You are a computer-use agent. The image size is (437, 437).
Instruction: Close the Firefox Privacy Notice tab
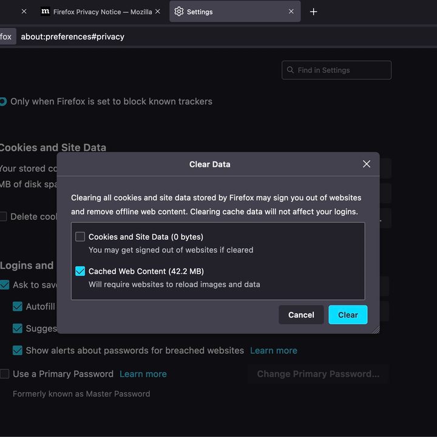click(157, 12)
